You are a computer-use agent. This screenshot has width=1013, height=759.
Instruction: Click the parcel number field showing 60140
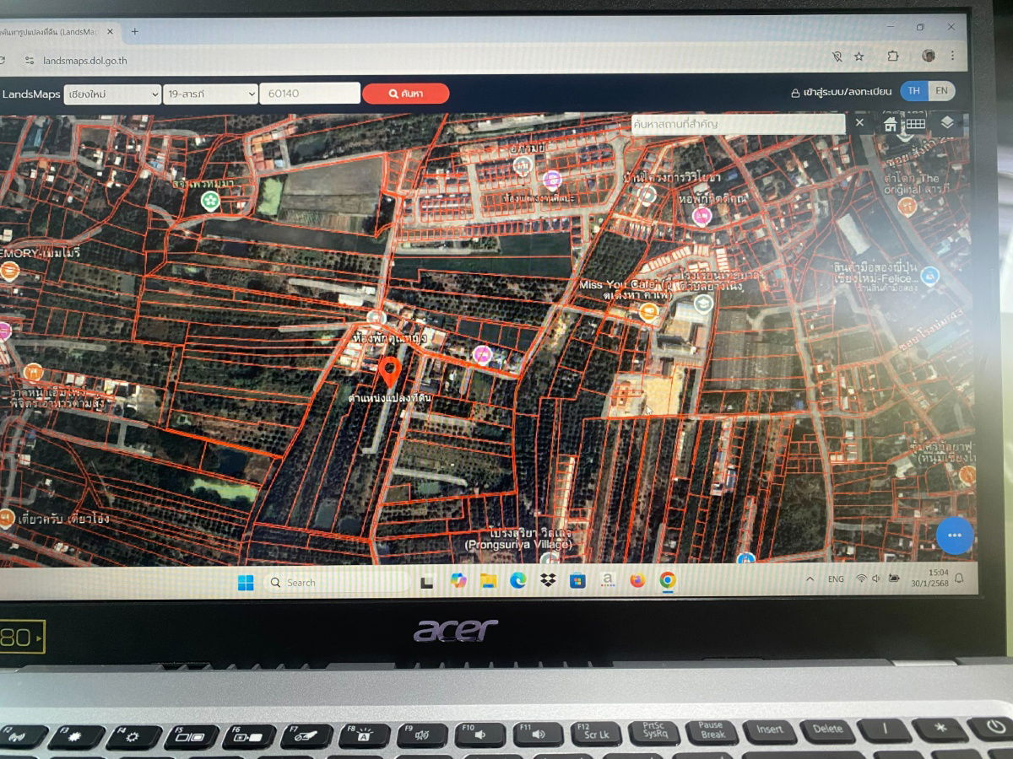point(310,94)
